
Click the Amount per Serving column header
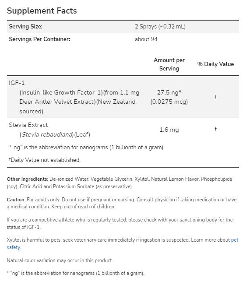point(169,64)
